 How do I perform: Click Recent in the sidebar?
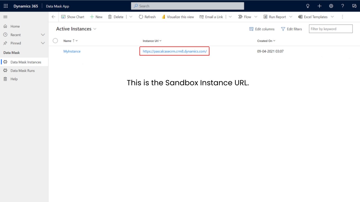click(x=16, y=35)
